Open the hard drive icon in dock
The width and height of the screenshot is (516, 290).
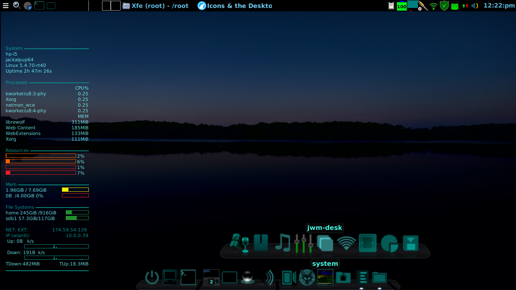[367, 243]
